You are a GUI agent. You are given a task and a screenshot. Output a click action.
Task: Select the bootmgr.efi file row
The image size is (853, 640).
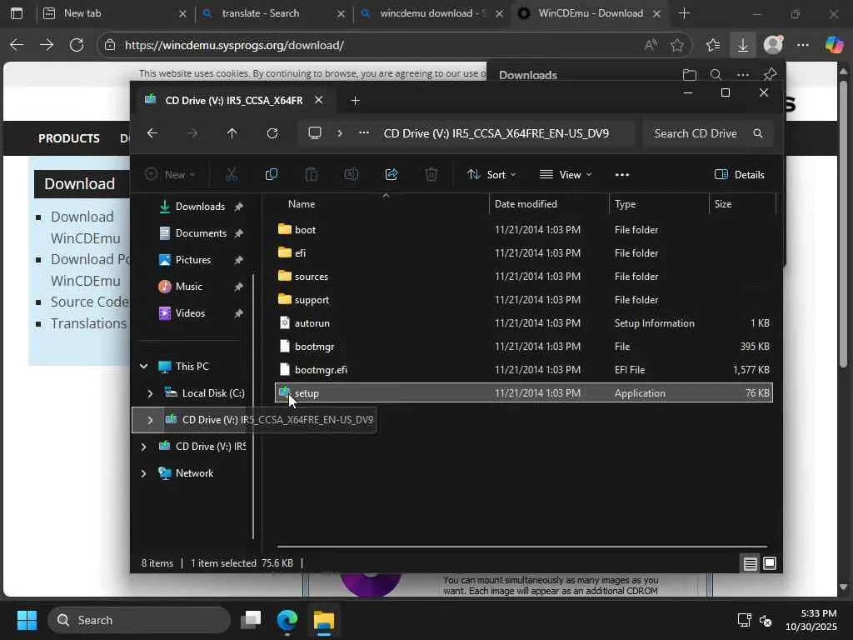pyautogui.click(x=524, y=369)
